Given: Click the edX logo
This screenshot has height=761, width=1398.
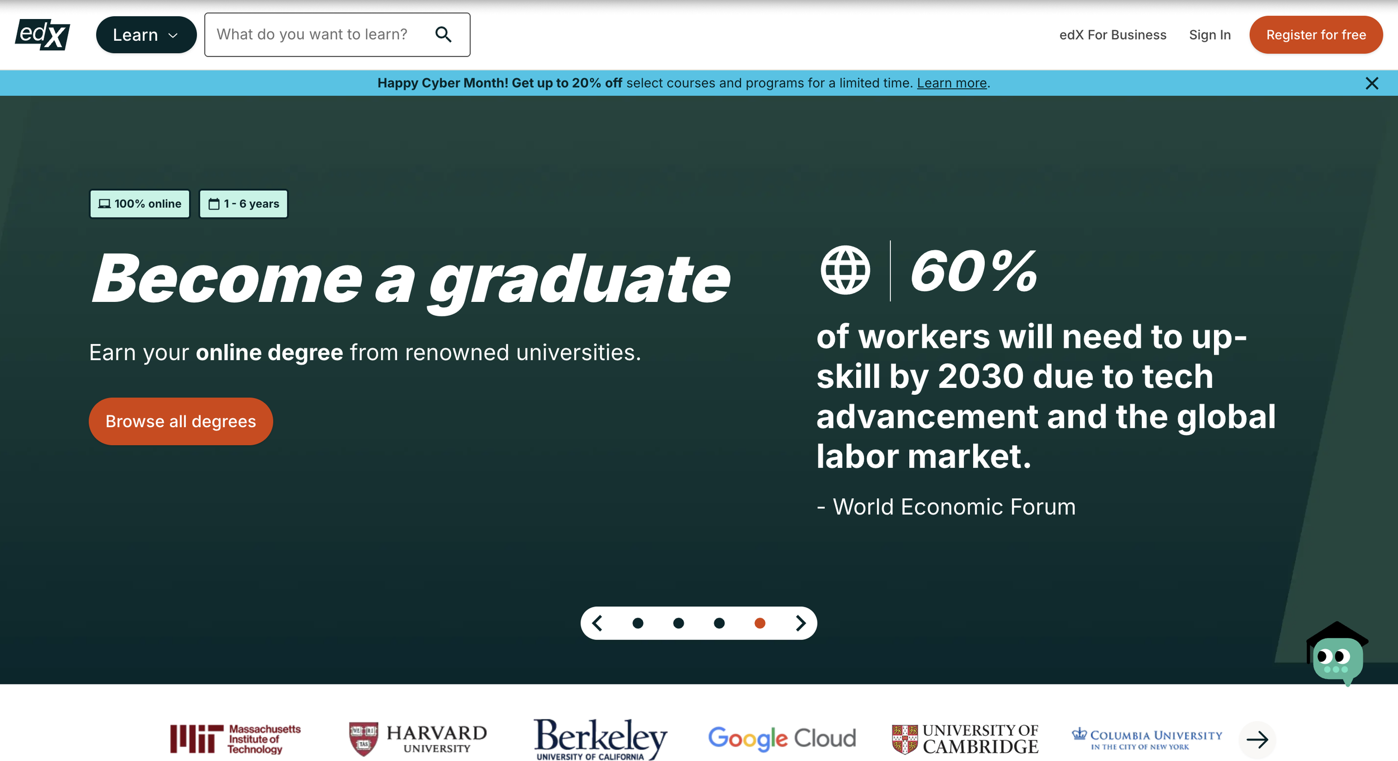Looking at the screenshot, I should [x=42, y=35].
